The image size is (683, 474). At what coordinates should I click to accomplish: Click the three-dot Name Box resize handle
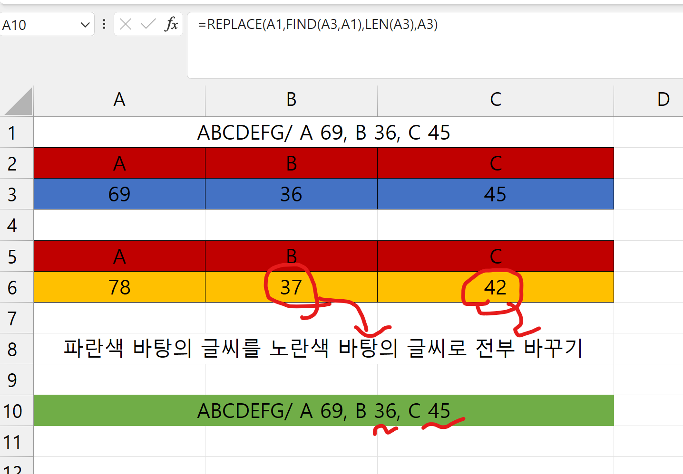pyautogui.click(x=104, y=24)
